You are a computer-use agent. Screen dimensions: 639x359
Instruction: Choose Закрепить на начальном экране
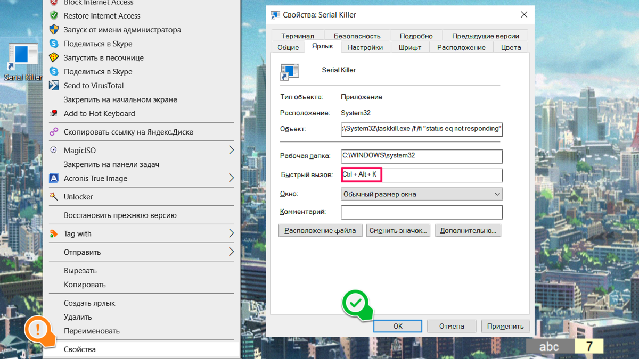[x=142, y=99]
